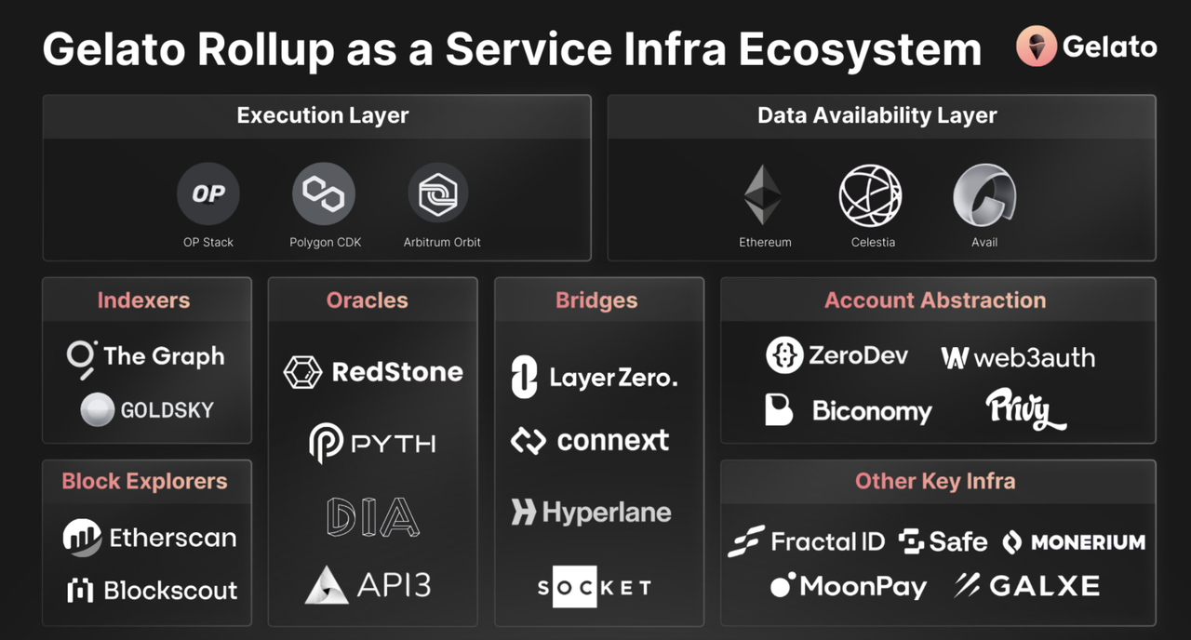1191x640 pixels.
Task: Select the Data Availability Layer header
Action: 877,115
